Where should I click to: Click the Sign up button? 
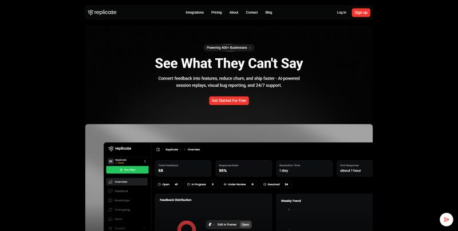click(361, 13)
